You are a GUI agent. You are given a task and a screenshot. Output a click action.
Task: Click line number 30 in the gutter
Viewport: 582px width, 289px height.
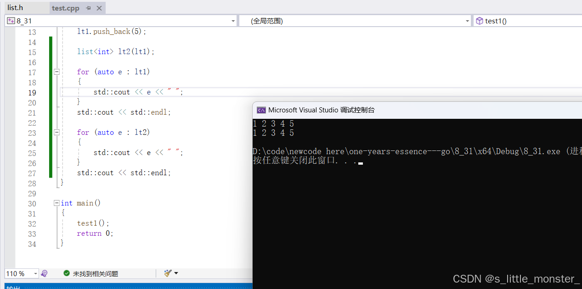[x=32, y=204]
